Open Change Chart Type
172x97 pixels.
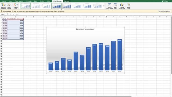pos(122,6)
